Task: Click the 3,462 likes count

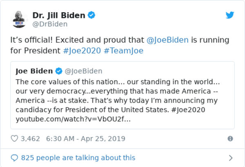Action: [x=30, y=139]
